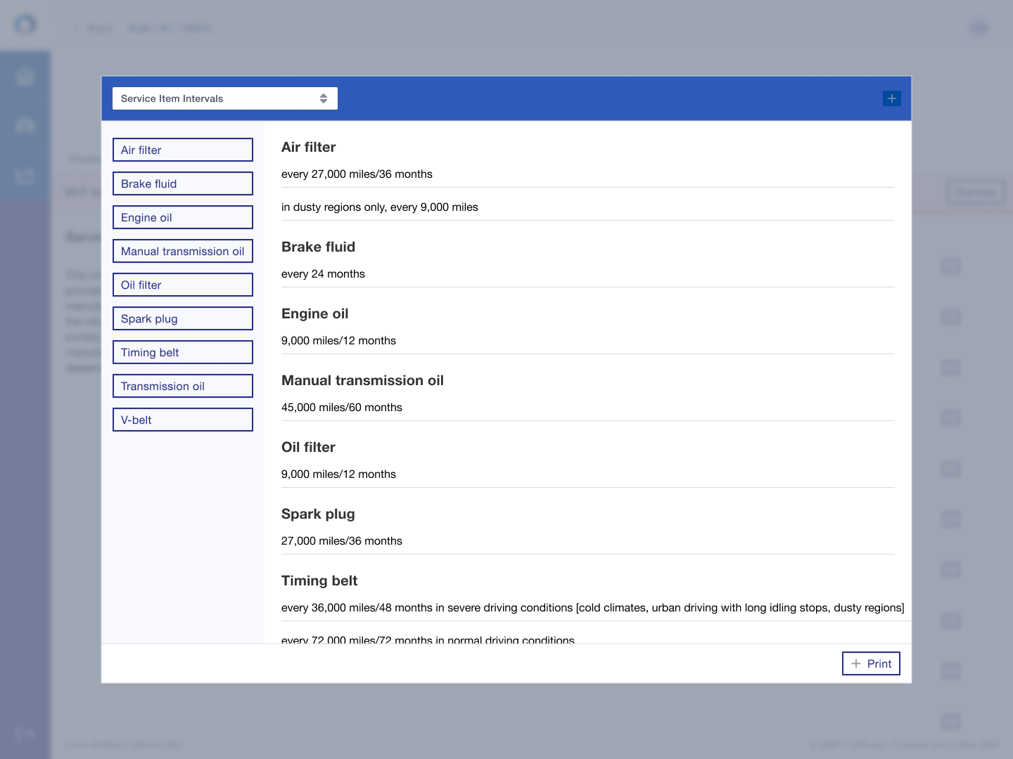Viewport: 1013px width, 759px height.
Task: Click the chart icon in the left sidebar
Action: [25, 176]
